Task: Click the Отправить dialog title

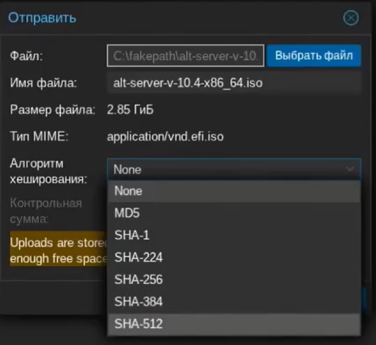Action: (42, 17)
